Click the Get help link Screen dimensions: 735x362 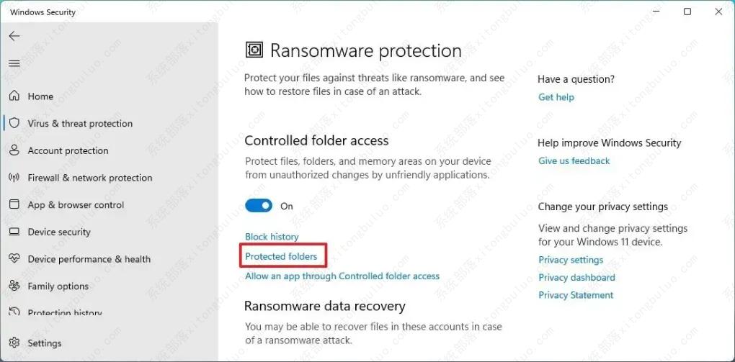pyautogui.click(x=556, y=97)
